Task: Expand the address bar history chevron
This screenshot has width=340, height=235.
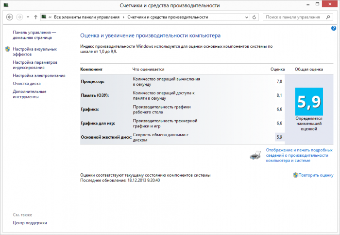Action: pyautogui.click(x=247, y=17)
